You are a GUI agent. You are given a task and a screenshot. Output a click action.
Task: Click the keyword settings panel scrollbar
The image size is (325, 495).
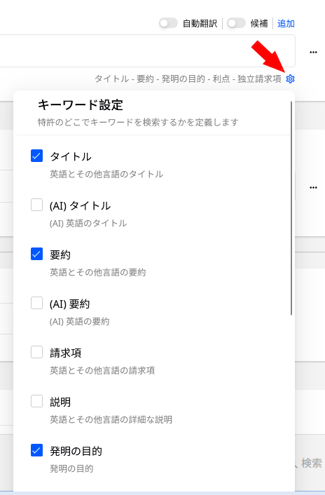[291, 208]
